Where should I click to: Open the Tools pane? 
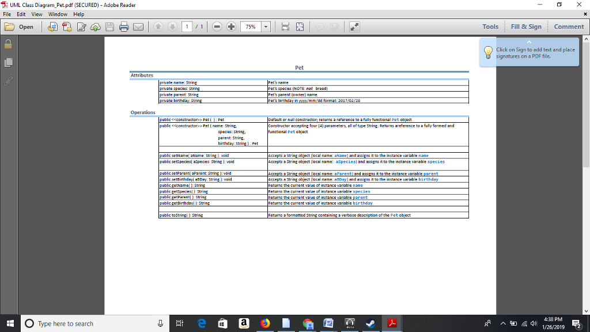(490, 27)
